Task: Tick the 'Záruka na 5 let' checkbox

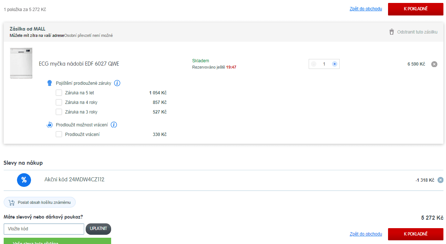Action: [59, 93]
